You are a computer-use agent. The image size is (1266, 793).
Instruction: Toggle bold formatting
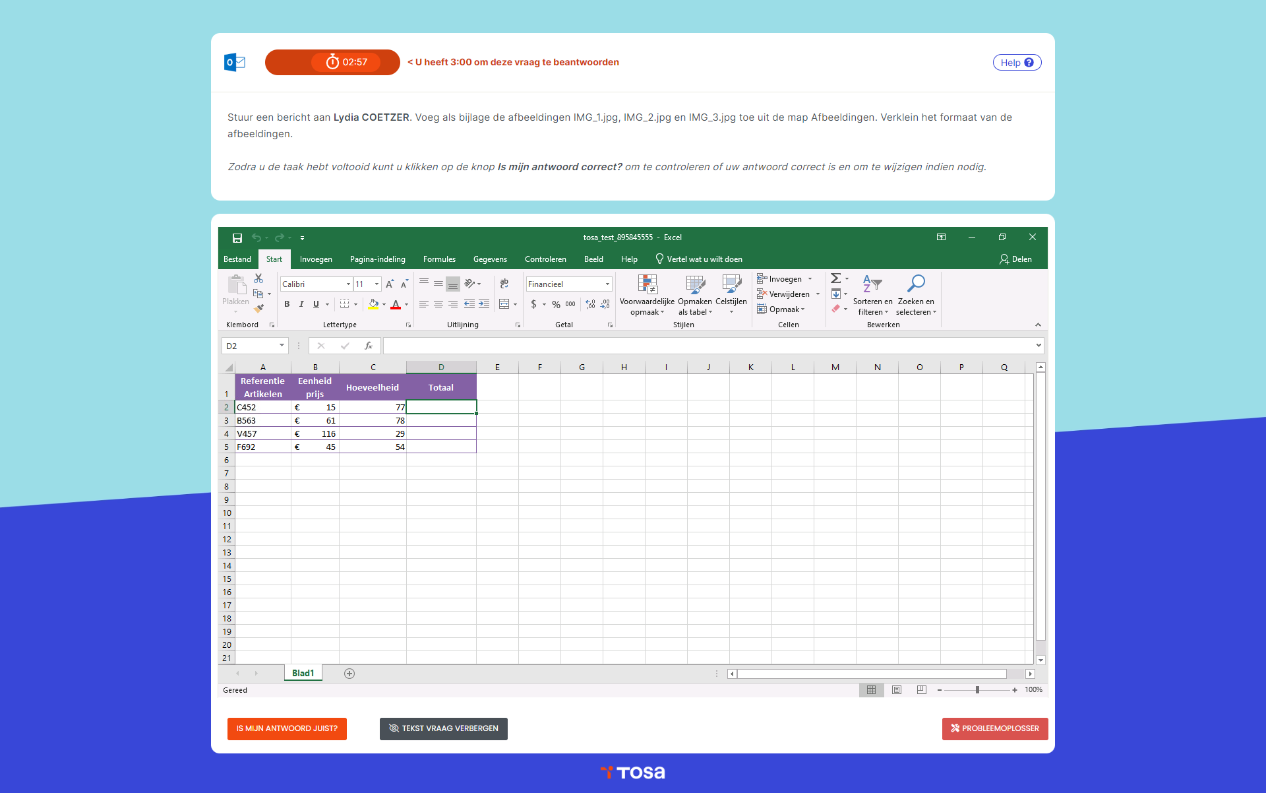[x=287, y=304]
